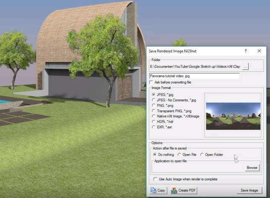
Task: Select Do nothing after file saved
Action: point(155,154)
